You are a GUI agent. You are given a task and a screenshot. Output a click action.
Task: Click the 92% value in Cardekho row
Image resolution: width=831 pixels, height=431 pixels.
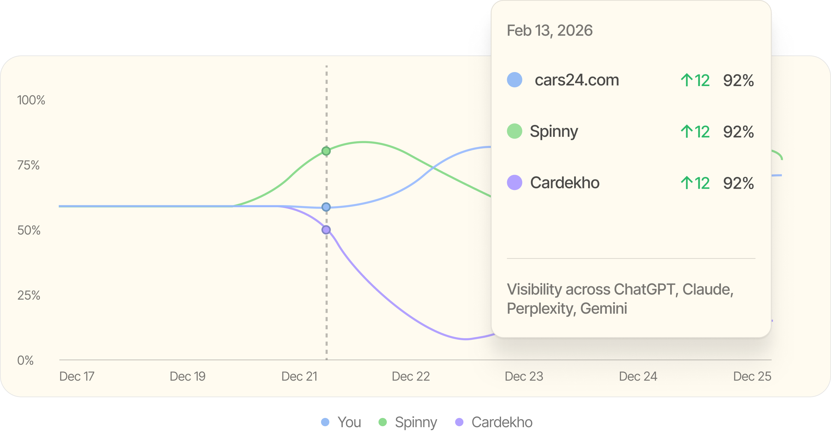click(738, 183)
